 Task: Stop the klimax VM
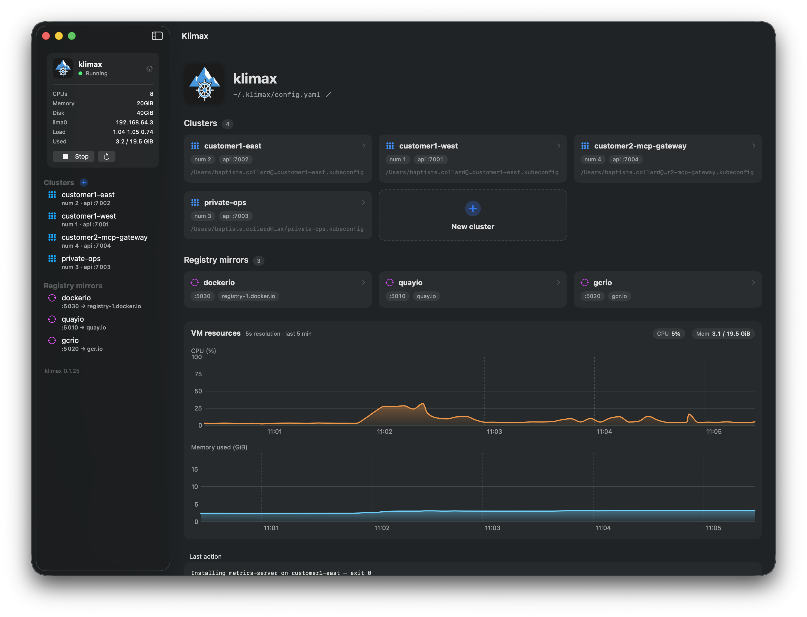[73, 156]
